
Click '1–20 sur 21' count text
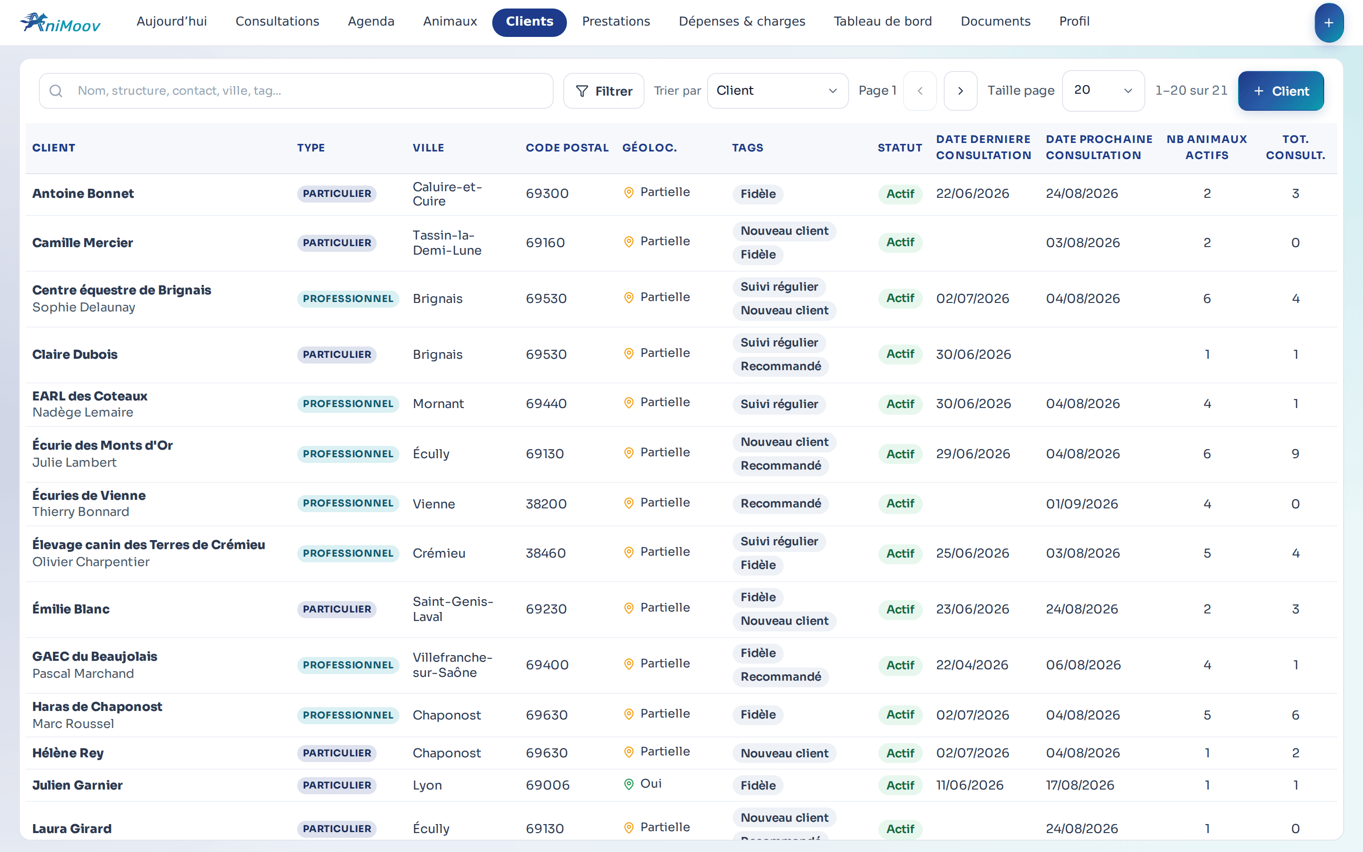click(x=1191, y=91)
